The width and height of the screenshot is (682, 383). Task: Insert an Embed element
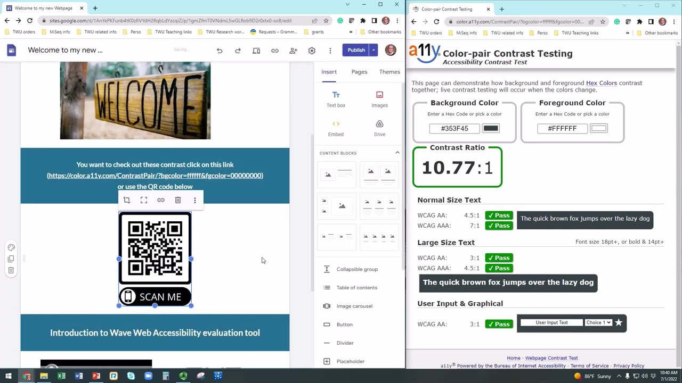click(x=336, y=129)
